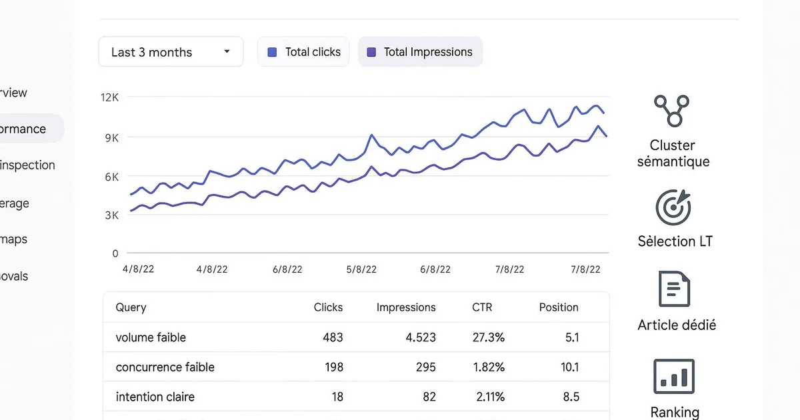
Task: Select the Cluster sémantique label
Action: pyautogui.click(x=673, y=153)
